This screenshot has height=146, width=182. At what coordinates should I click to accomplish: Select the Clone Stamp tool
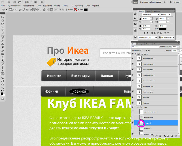[3, 44]
